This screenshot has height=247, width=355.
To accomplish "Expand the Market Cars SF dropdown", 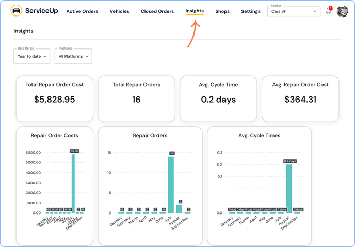I will tap(294, 11).
